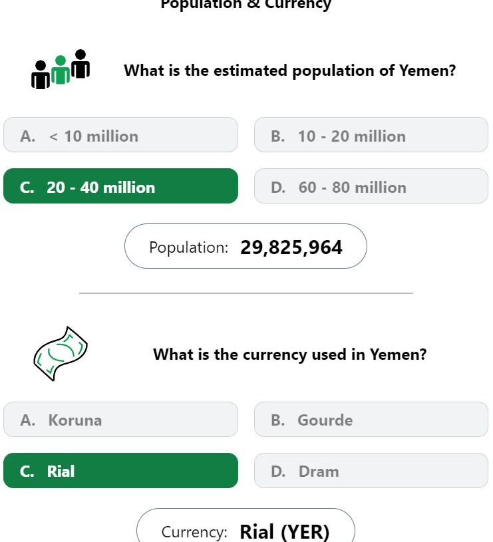
Task: Click the 29,825,964 population number
Action: click(291, 247)
